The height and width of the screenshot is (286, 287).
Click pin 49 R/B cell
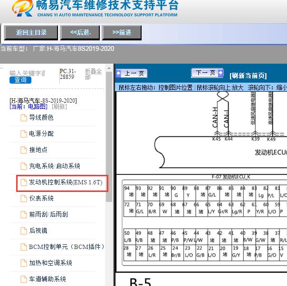tap(141, 237)
